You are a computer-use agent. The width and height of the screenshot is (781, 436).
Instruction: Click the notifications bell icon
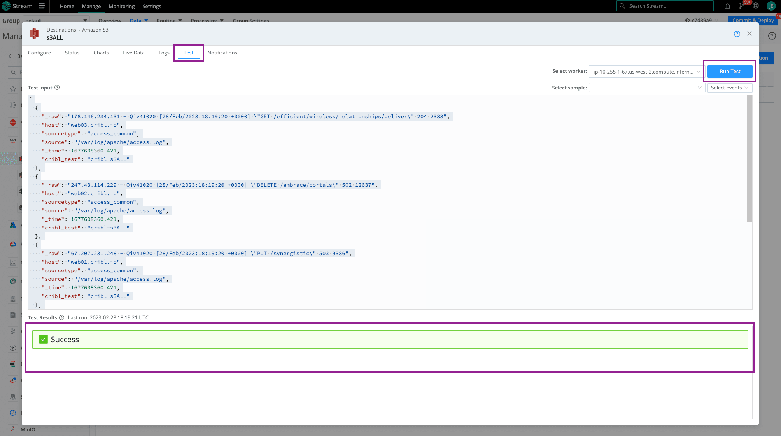tap(727, 6)
